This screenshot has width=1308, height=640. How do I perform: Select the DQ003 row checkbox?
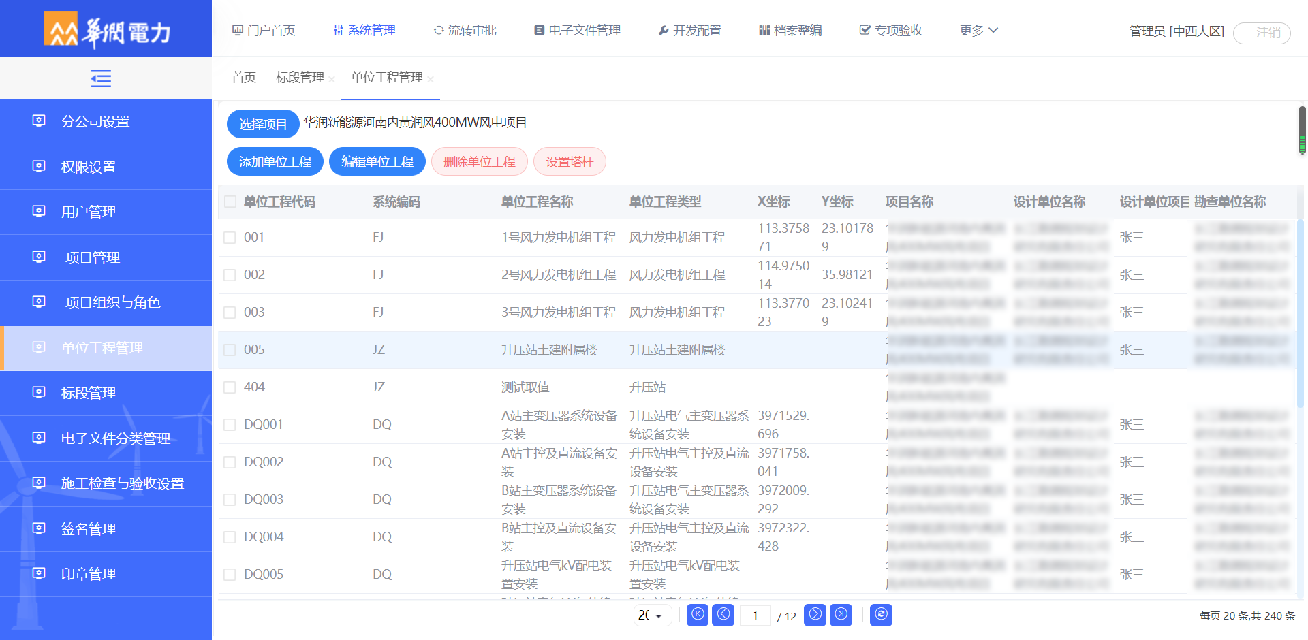(x=230, y=500)
